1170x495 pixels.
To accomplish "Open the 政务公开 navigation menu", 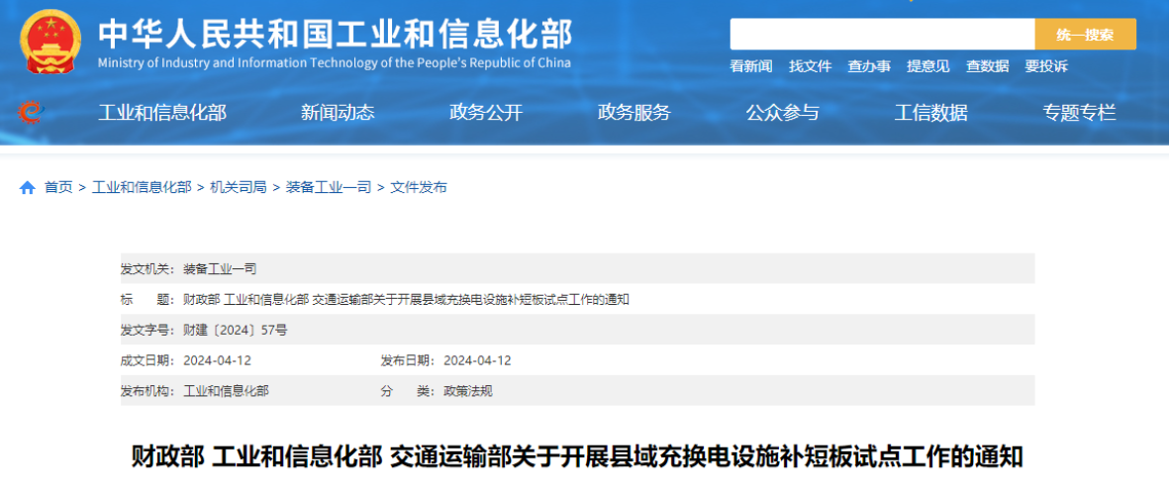I will [486, 113].
